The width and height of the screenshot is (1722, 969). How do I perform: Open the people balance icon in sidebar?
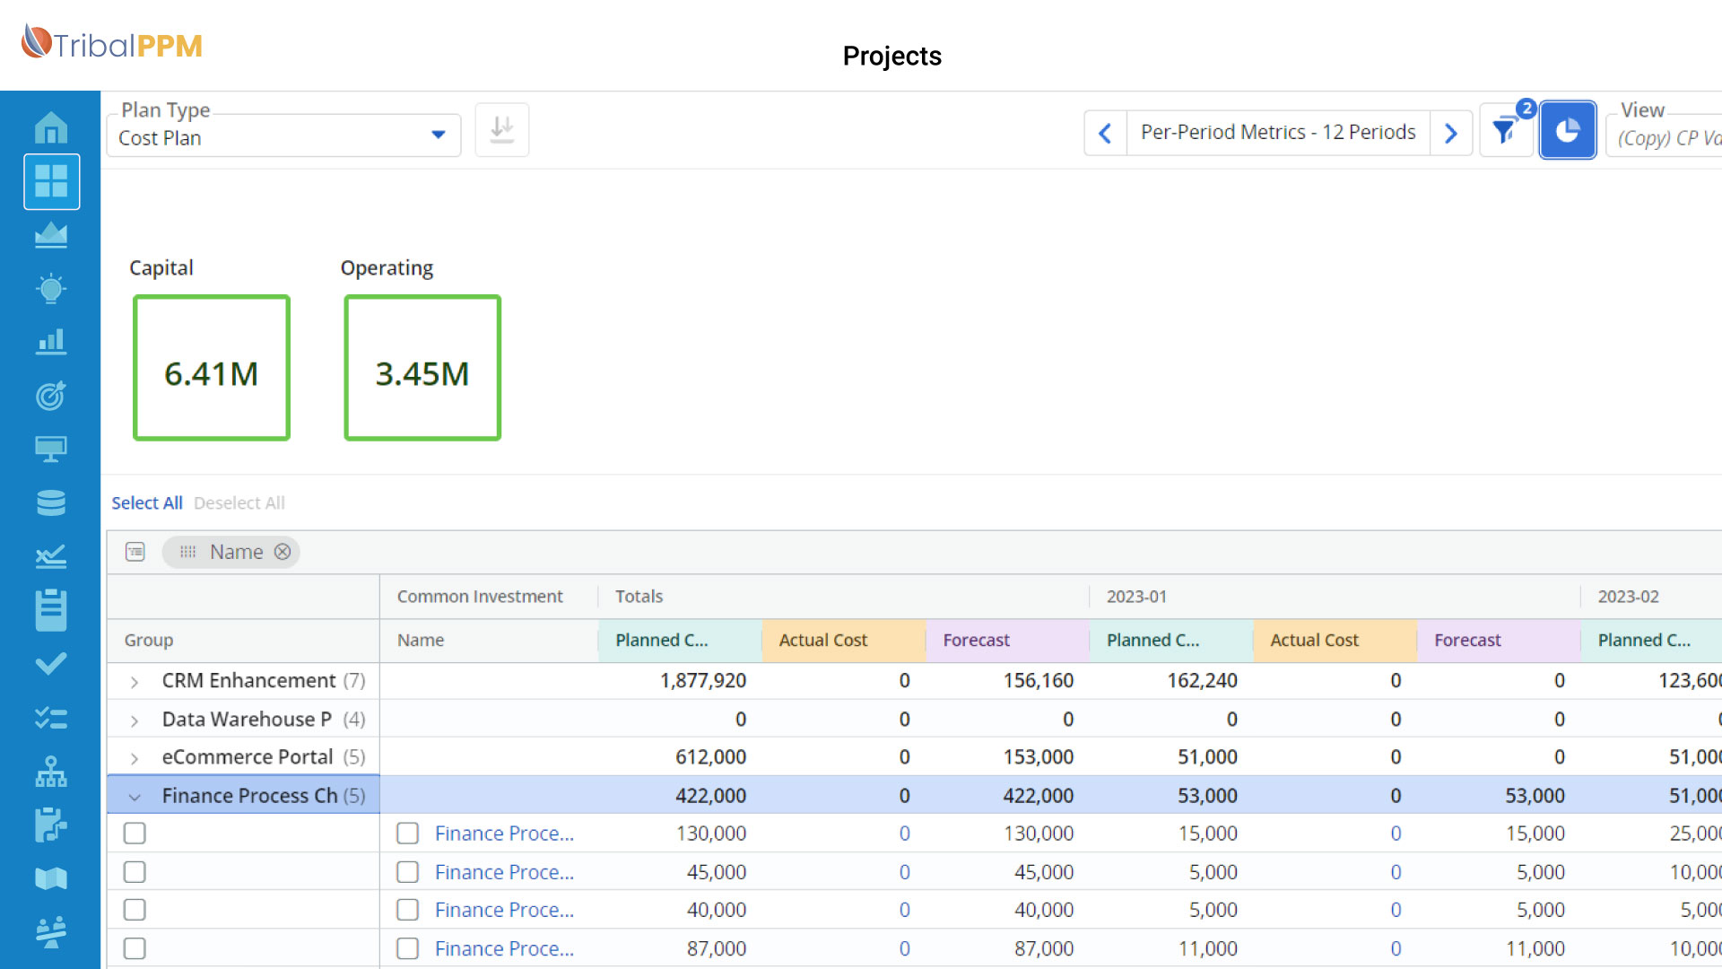pos(51,932)
